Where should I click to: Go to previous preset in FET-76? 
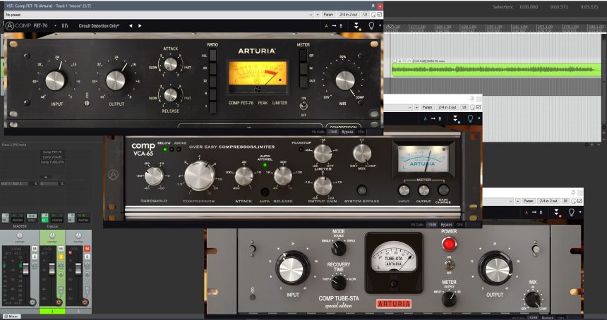coord(130,26)
